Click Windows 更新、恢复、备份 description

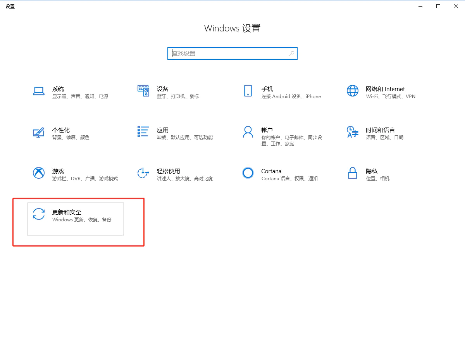click(x=82, y=220)
